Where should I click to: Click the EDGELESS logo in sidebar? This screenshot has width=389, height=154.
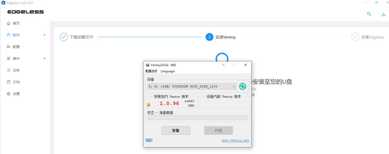coord(25,12)
